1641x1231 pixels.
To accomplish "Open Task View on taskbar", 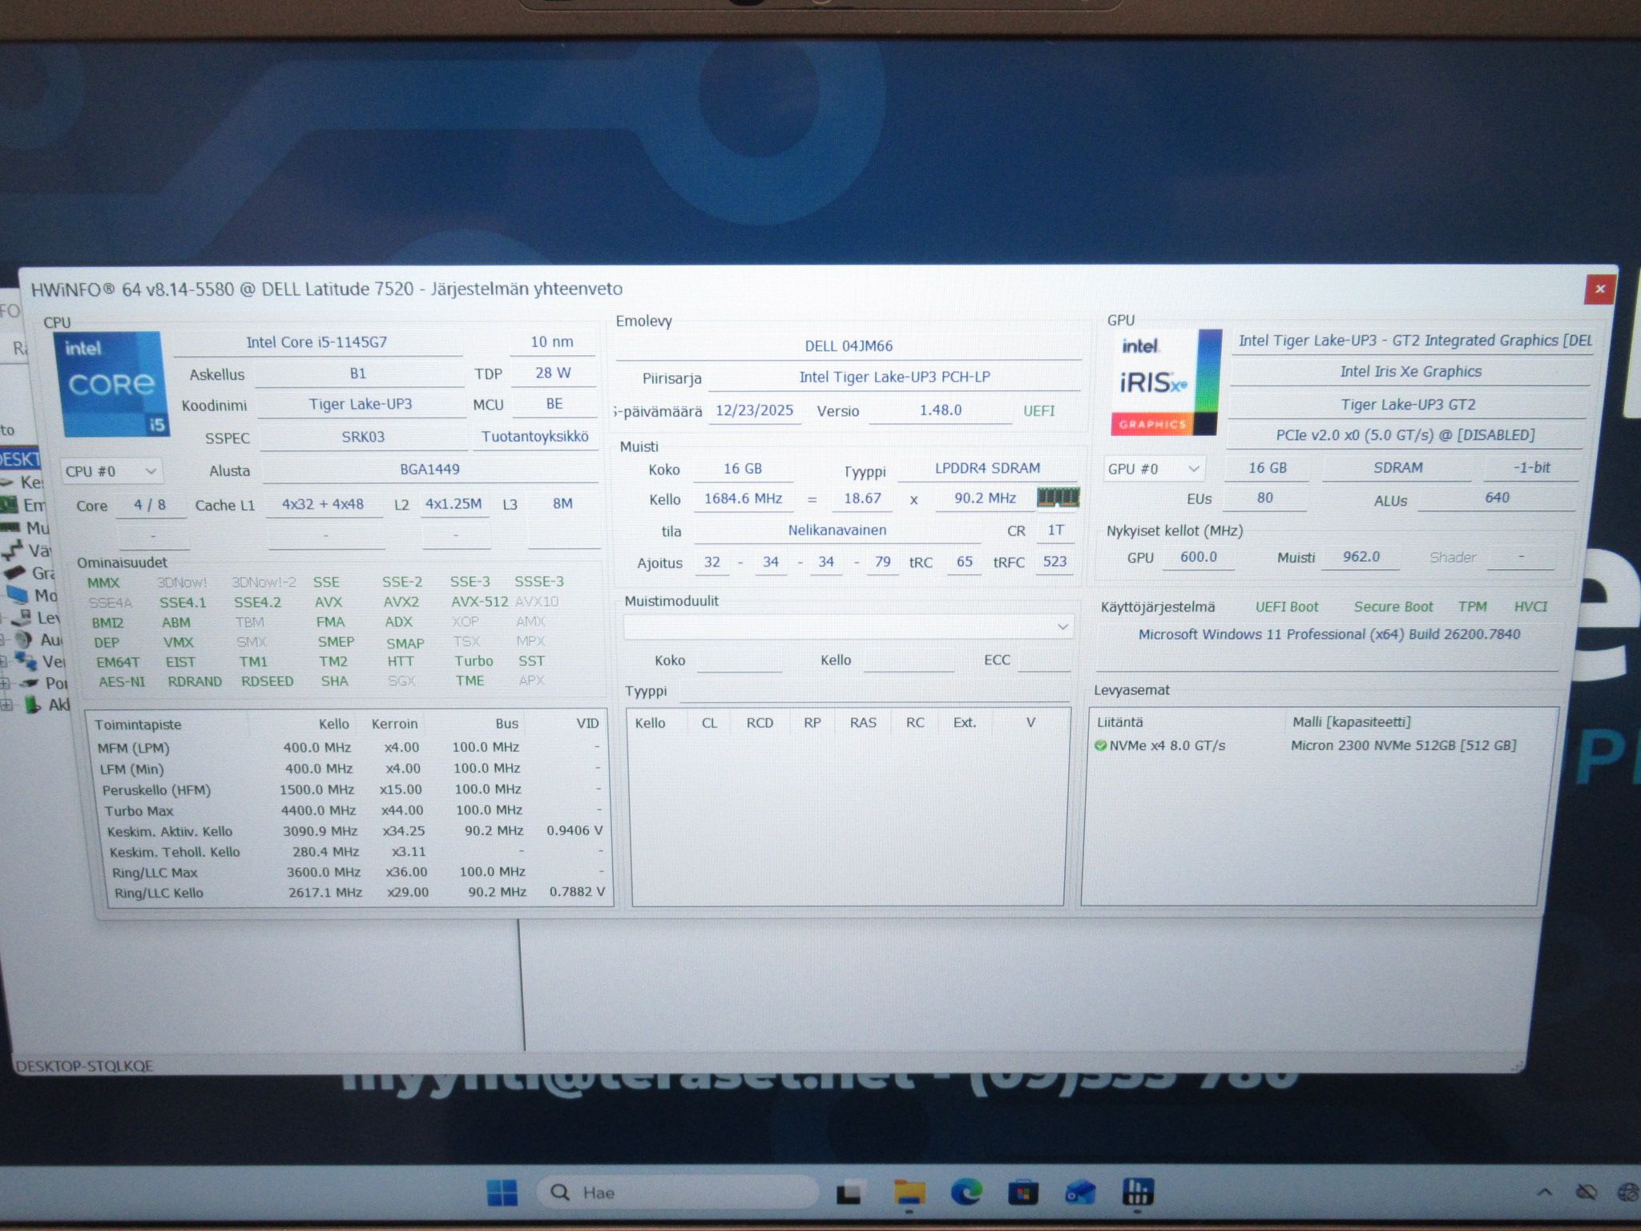I will [x=849, y=1193].
